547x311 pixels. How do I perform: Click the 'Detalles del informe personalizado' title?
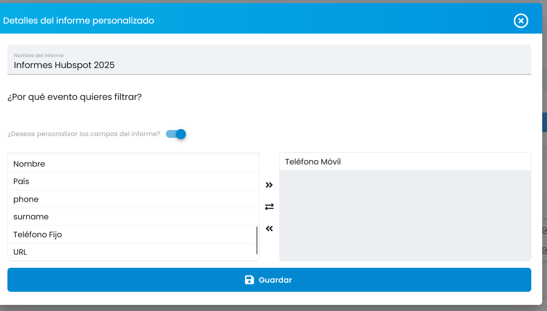click(x=79, y=21)
